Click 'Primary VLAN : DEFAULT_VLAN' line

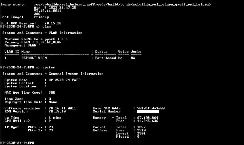pos(33,42)
